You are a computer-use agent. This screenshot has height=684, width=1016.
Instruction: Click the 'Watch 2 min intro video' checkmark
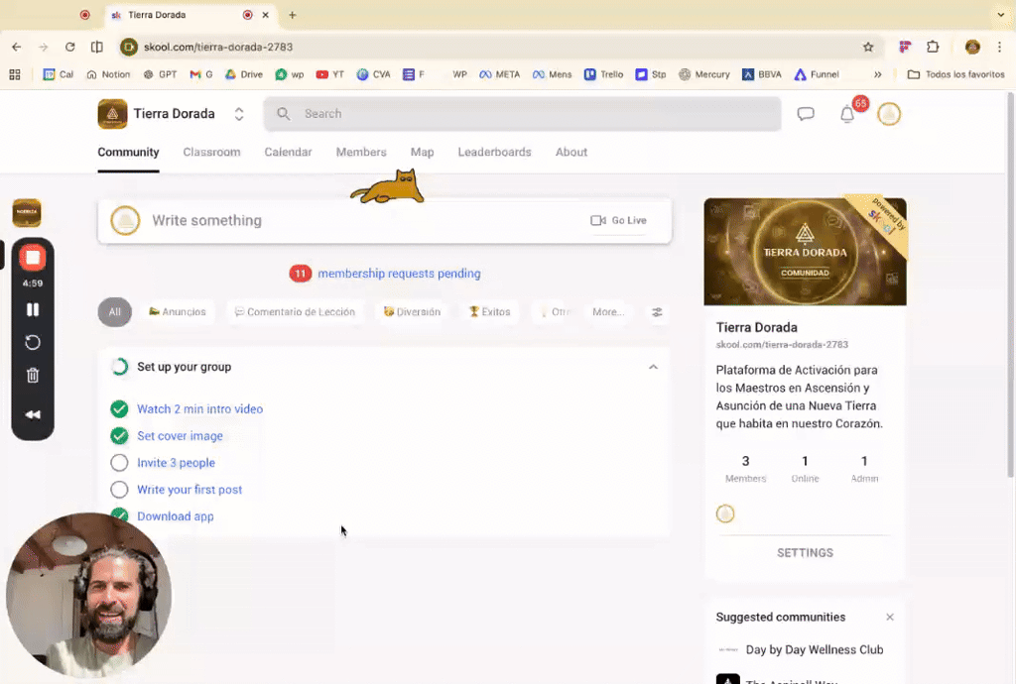tap(119, 409)
